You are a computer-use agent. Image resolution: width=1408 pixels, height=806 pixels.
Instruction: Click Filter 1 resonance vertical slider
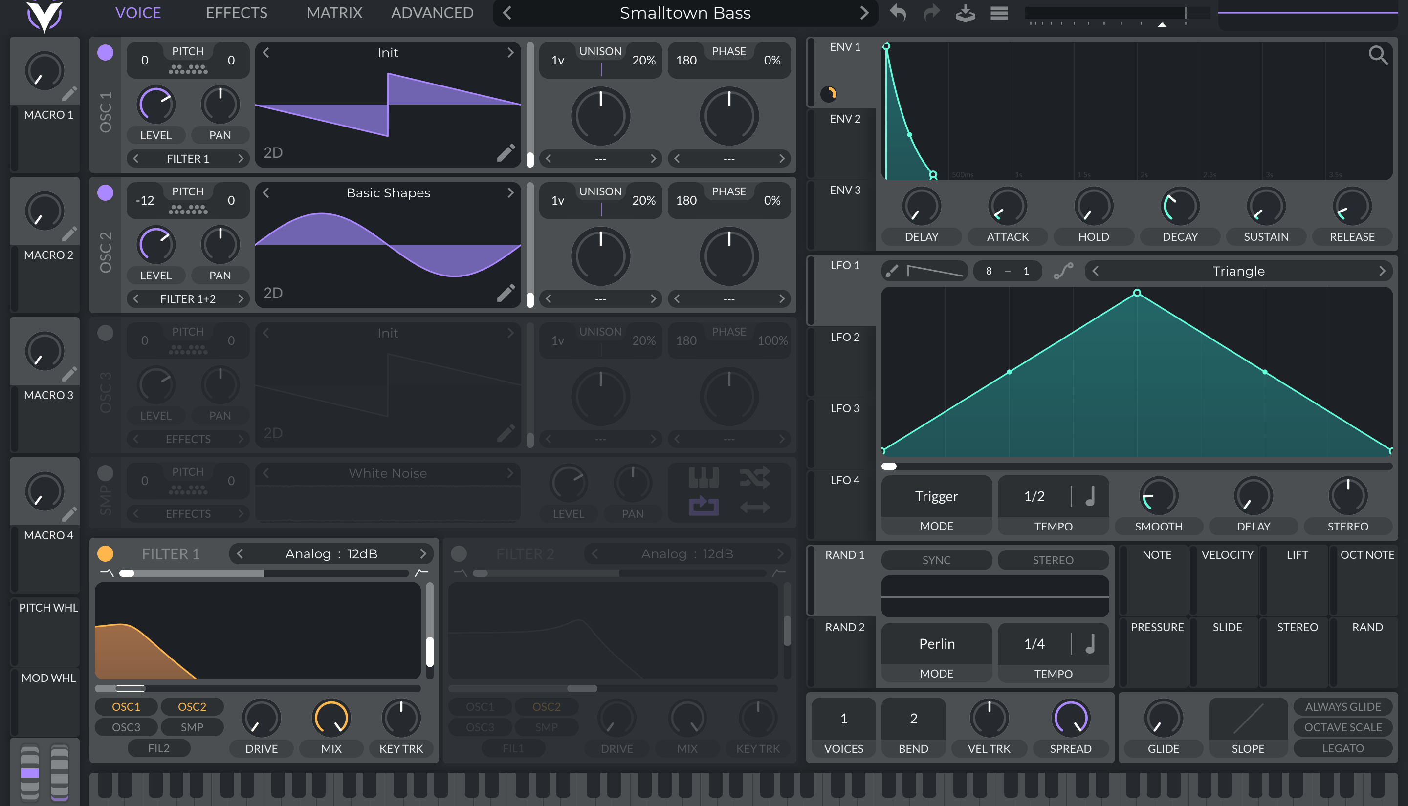coord(430,631)
